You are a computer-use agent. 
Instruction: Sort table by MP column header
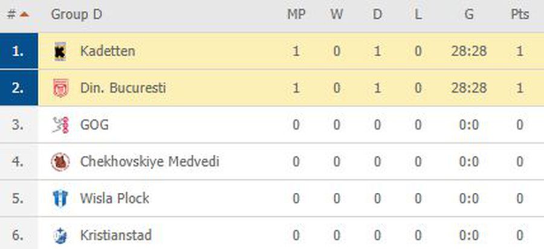point(296,15)
